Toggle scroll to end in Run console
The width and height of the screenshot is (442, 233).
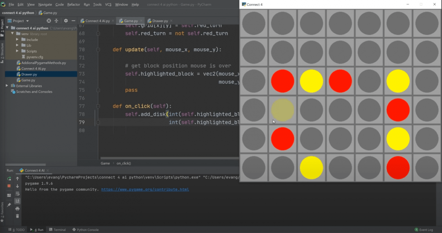(17, 201)
